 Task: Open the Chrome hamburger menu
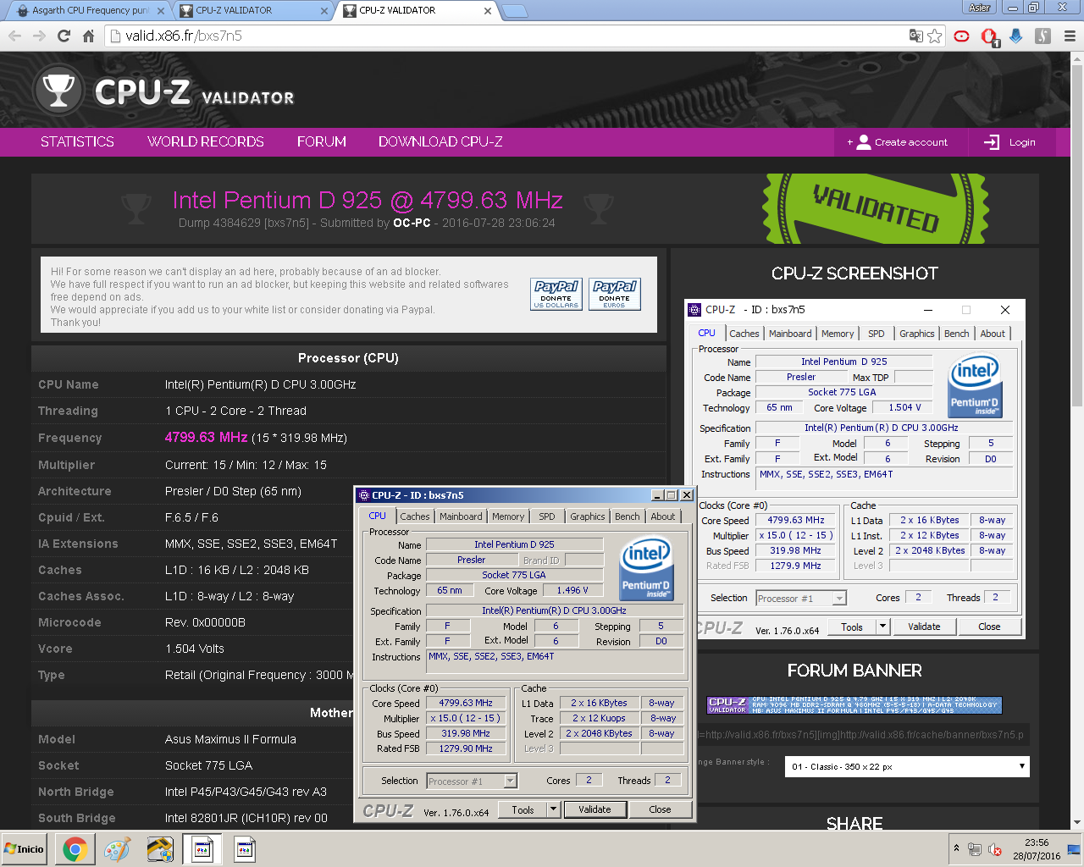coord(1070,36)
